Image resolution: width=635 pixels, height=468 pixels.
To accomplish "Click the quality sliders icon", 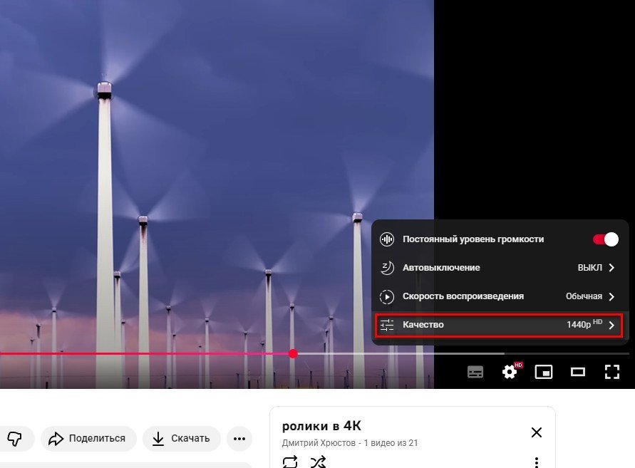I will point(387,325).
